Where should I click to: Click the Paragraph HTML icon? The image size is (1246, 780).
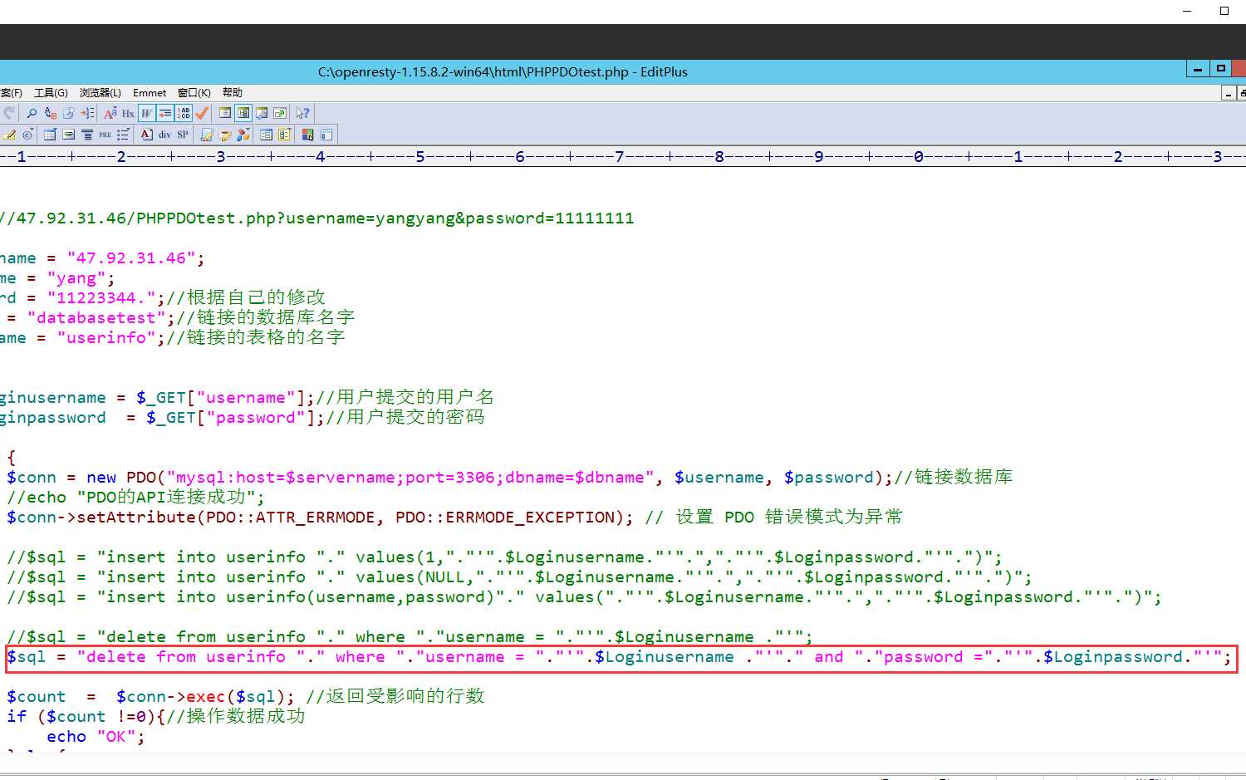69,135
